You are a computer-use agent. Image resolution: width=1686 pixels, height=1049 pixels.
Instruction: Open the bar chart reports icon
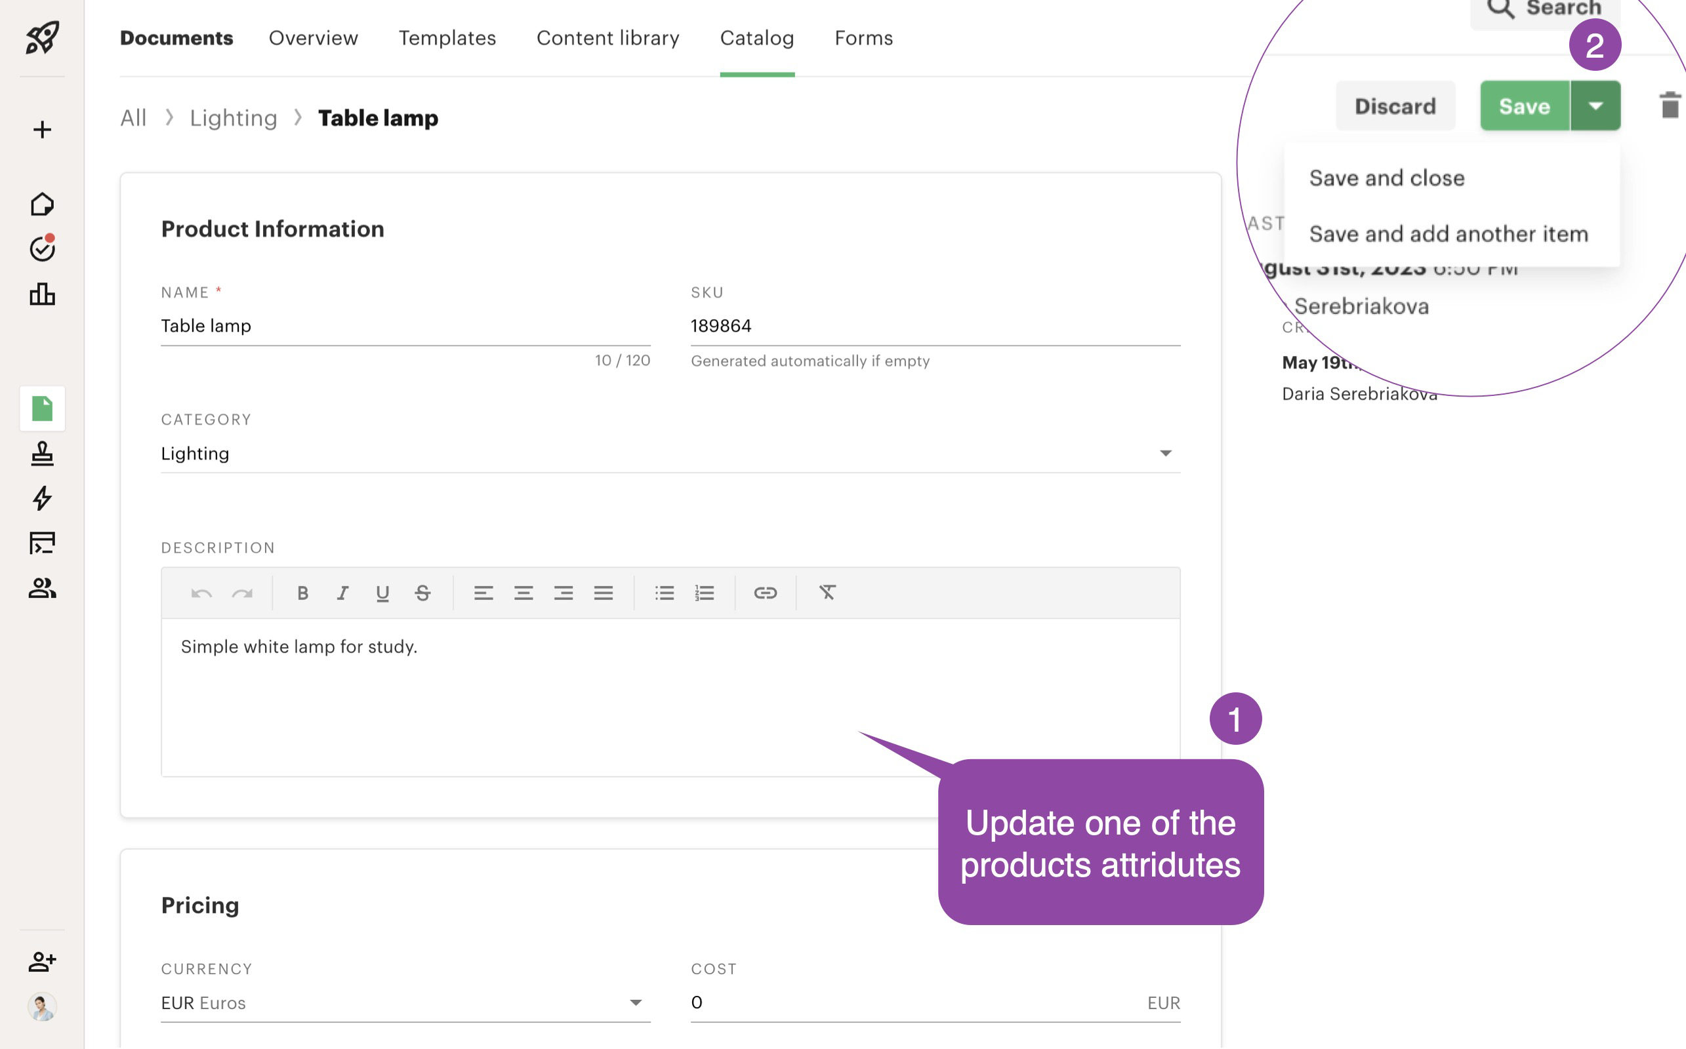pos(43,294)
